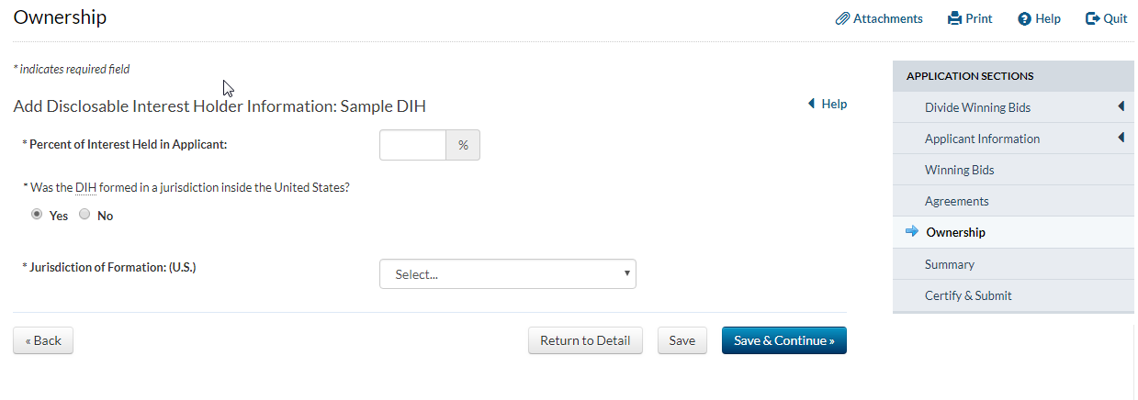Image resolution: width=1138 pixels, height=400 pixels.
Task: Navigate to Summary section
Action: [x=949, y=264]
